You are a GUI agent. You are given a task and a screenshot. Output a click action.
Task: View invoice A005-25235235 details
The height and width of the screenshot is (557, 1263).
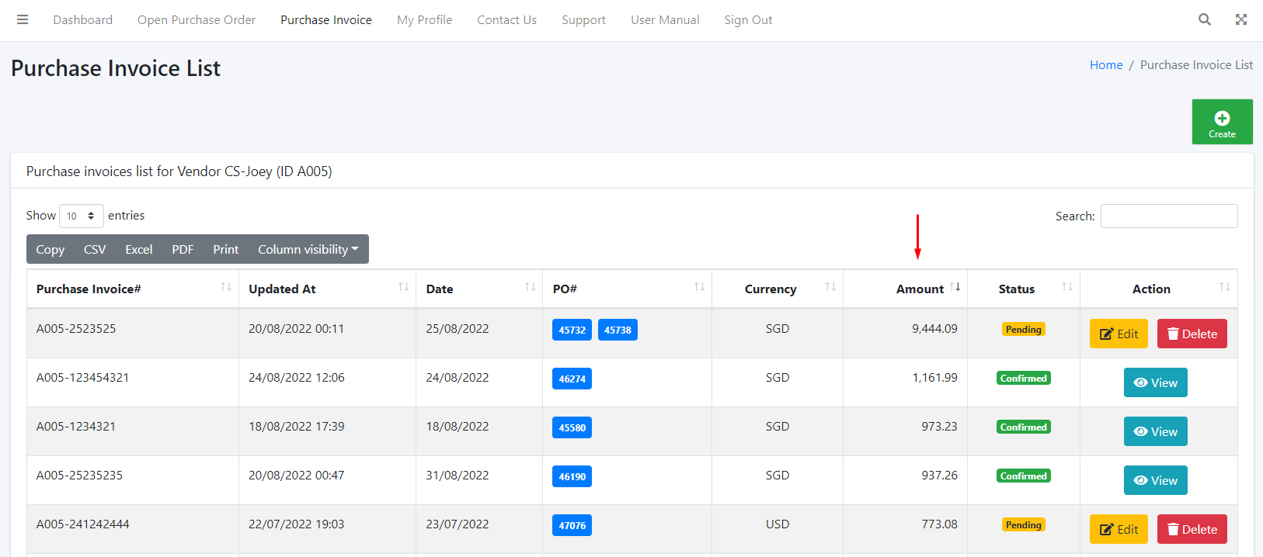[1155, 480]
